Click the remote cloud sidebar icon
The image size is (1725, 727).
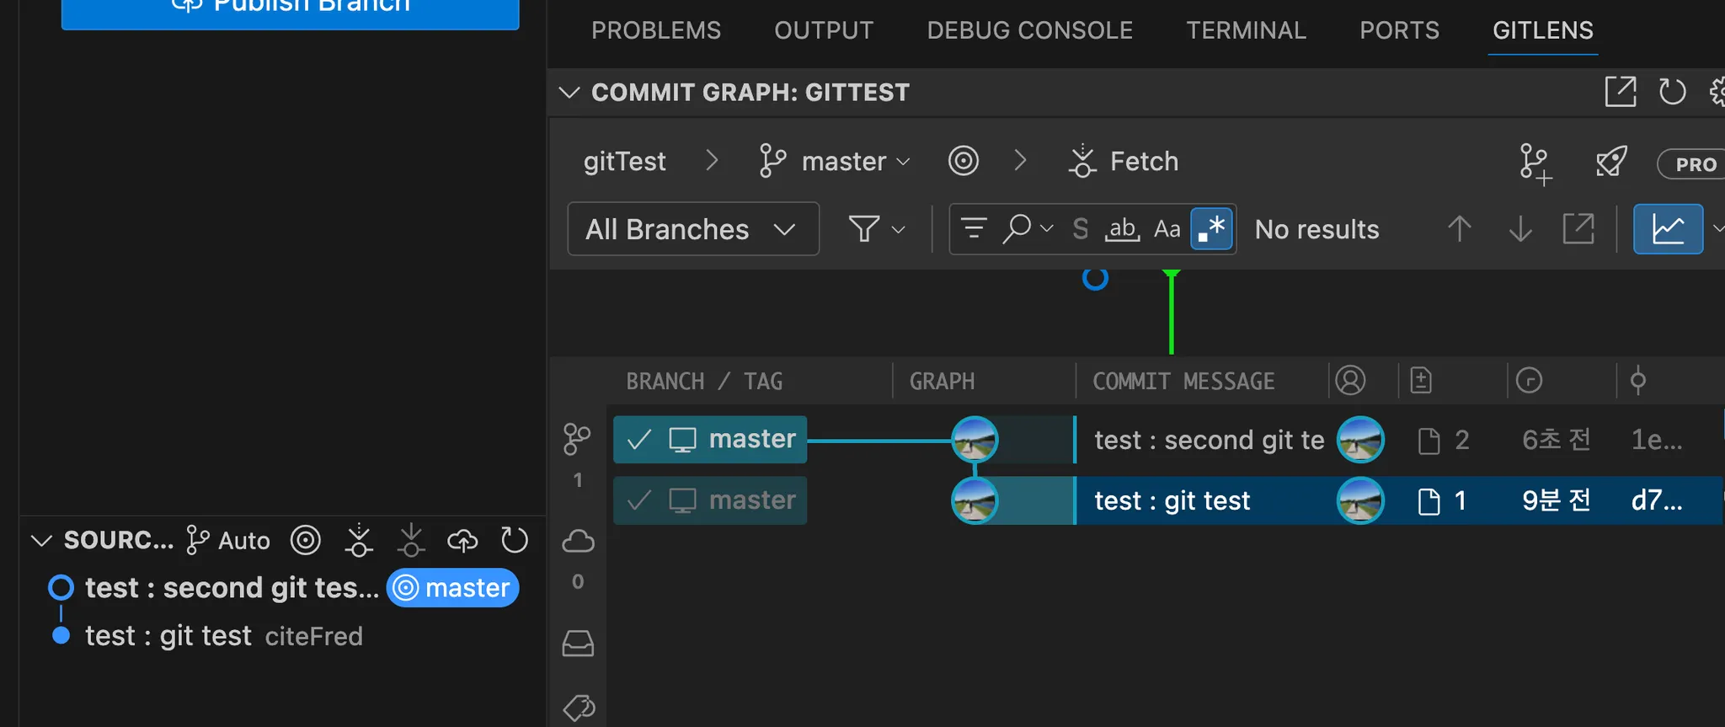578,542
